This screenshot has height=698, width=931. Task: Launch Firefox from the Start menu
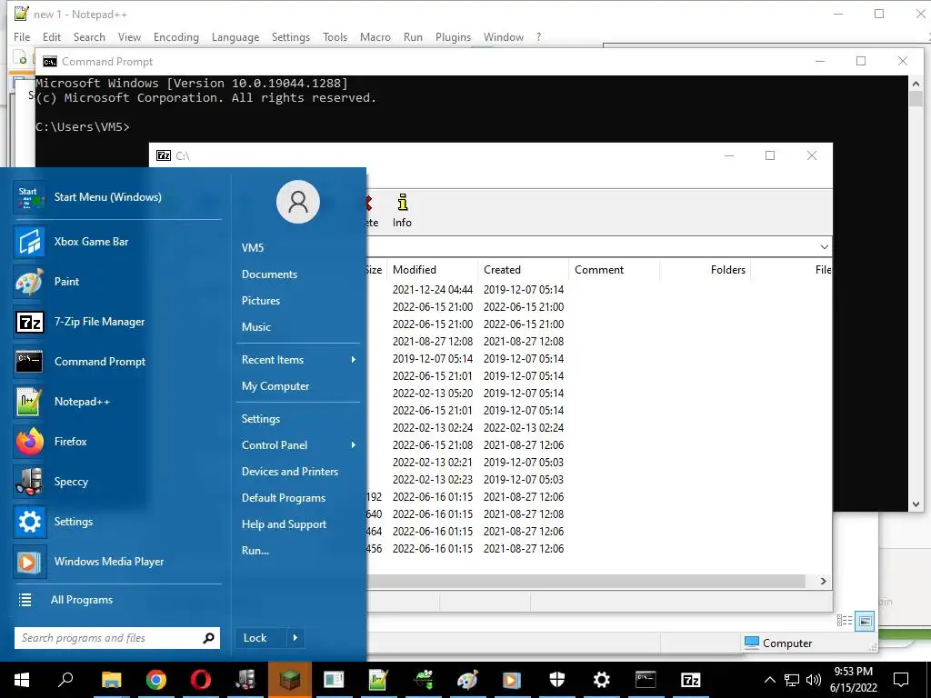pos(117,442)
